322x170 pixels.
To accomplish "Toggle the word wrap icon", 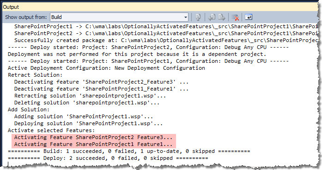I will point(249,17).
